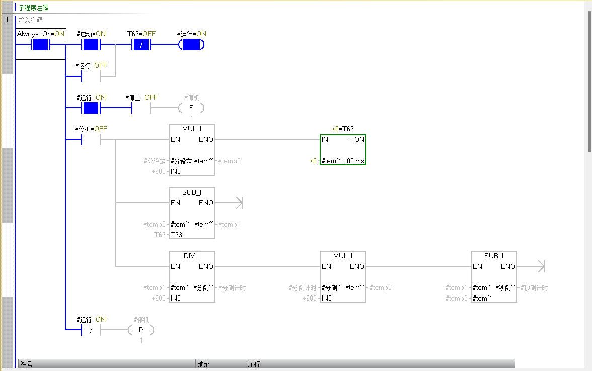Viewport: 592px width, 371px height.
Task: Click the #运行 output coil
Action: (191, 45)
